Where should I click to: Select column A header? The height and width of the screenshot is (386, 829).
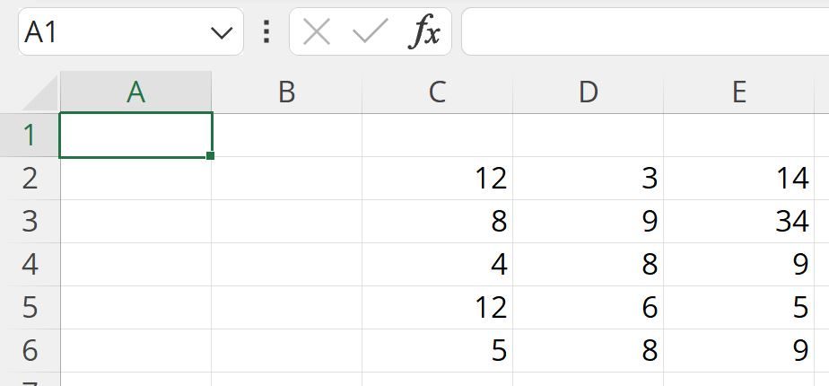[135, 92]
